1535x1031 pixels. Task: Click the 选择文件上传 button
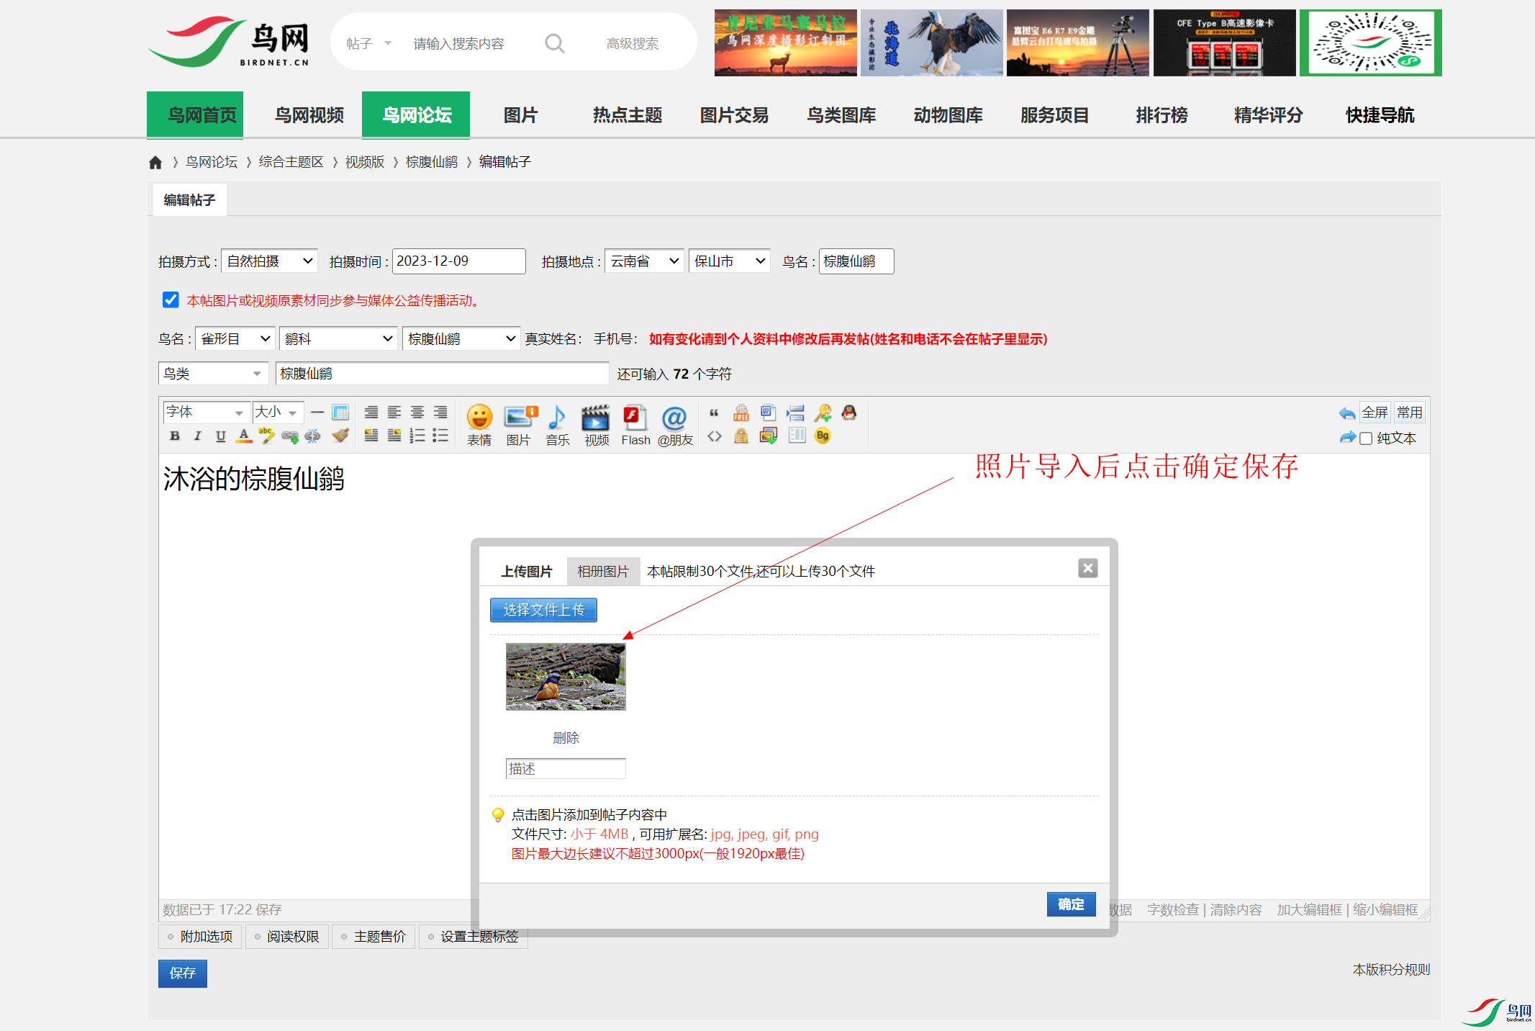[543, 611]
